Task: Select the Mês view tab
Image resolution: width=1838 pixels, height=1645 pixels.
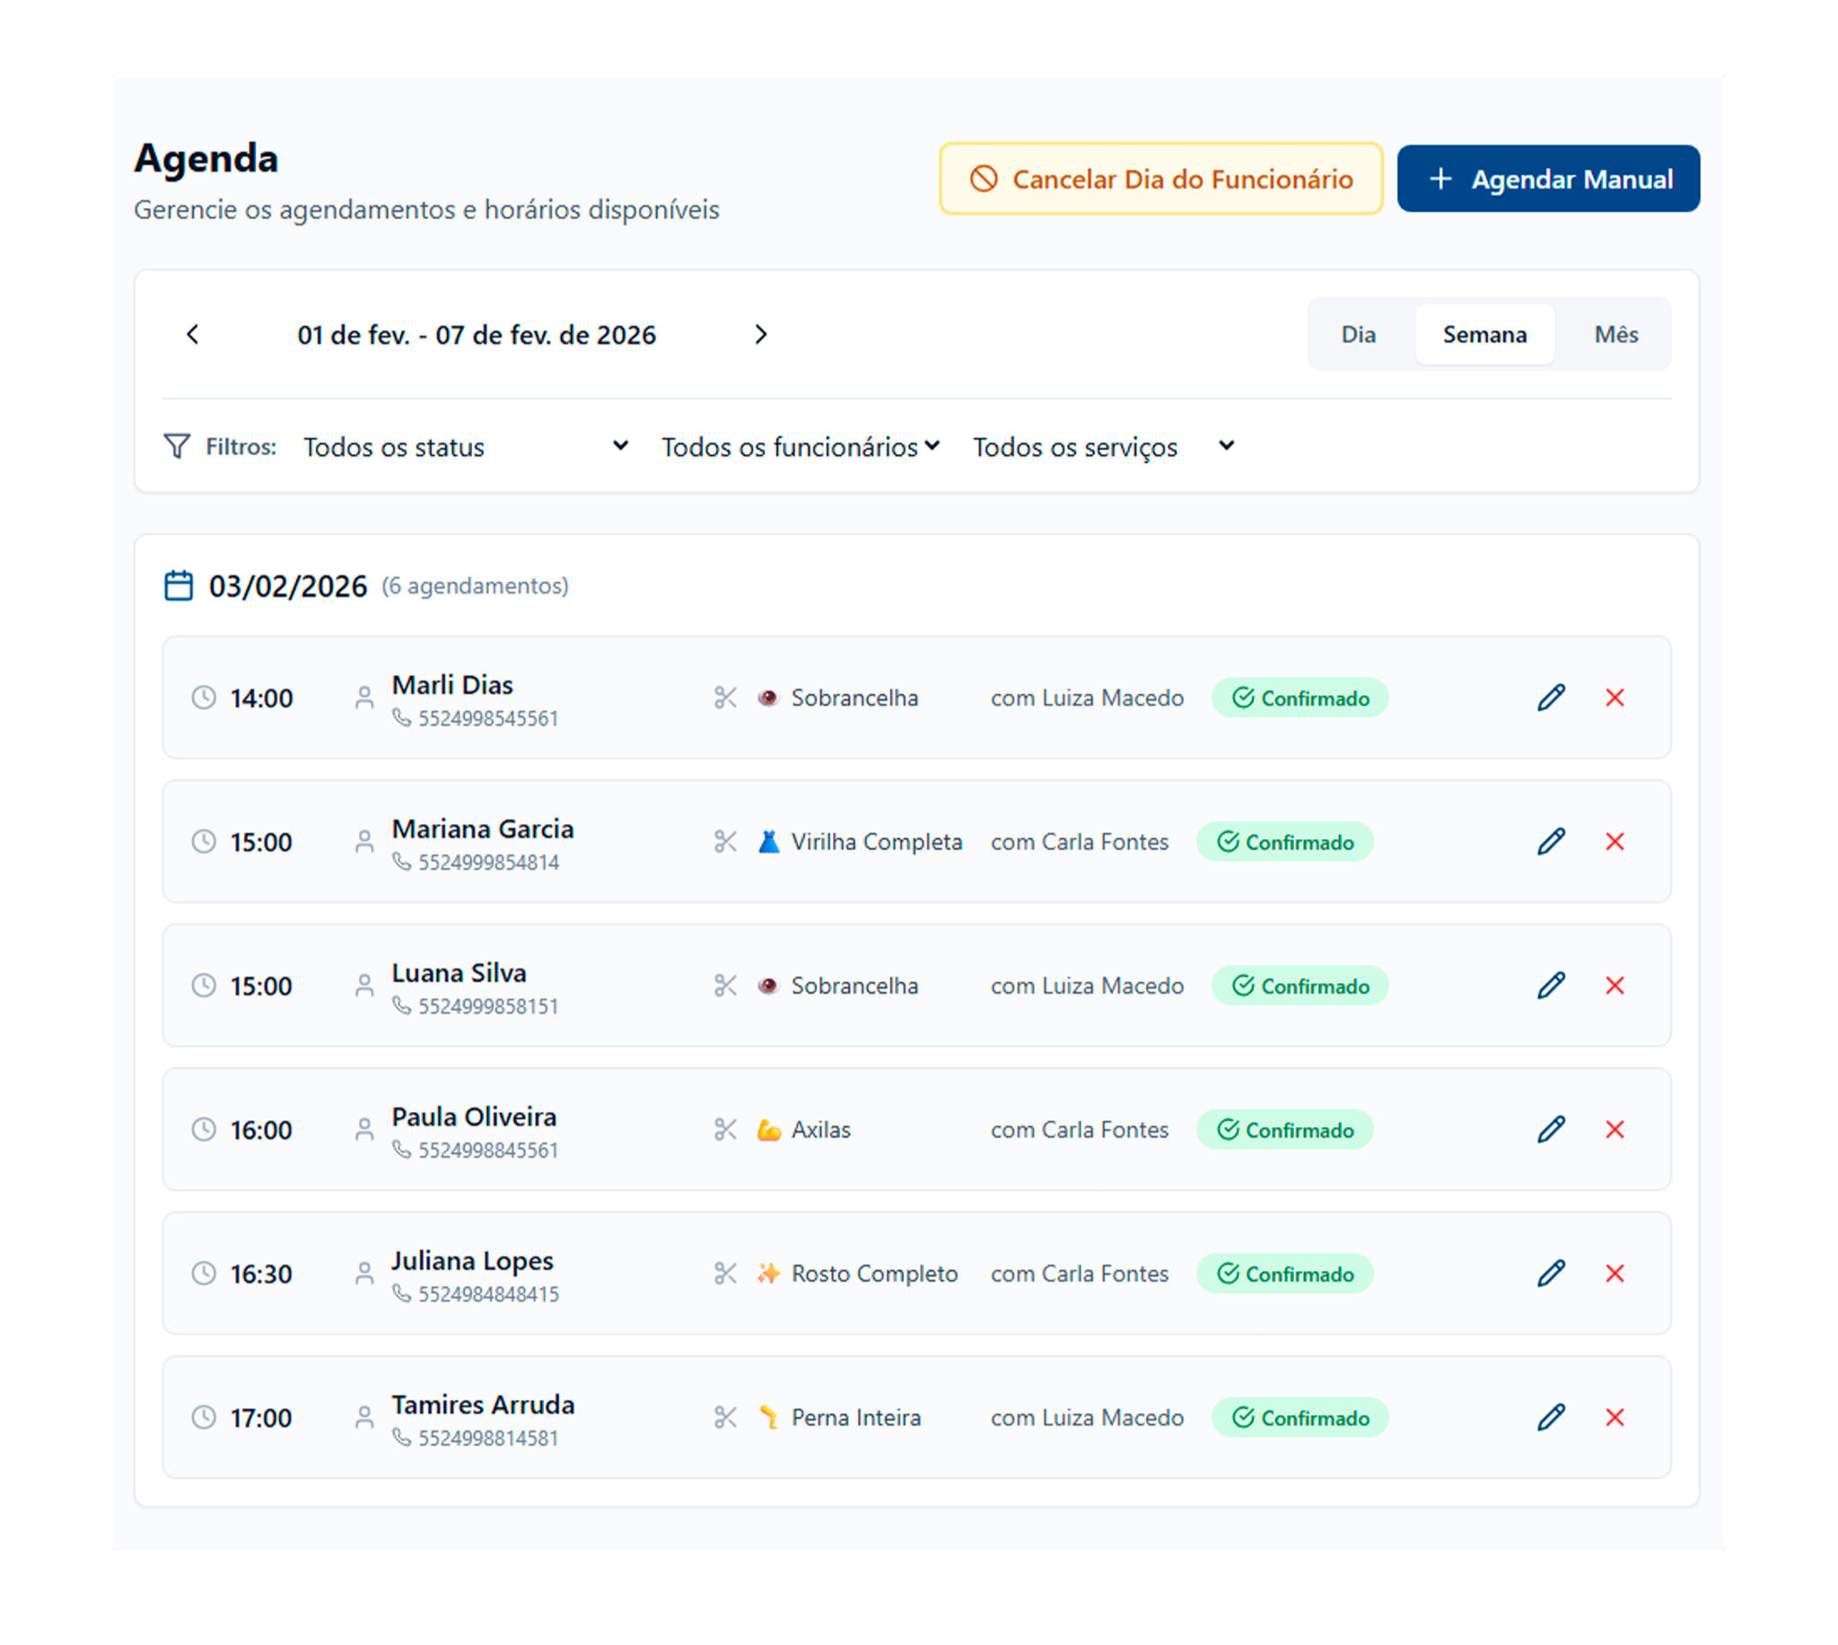Action: pos(1615,335)
